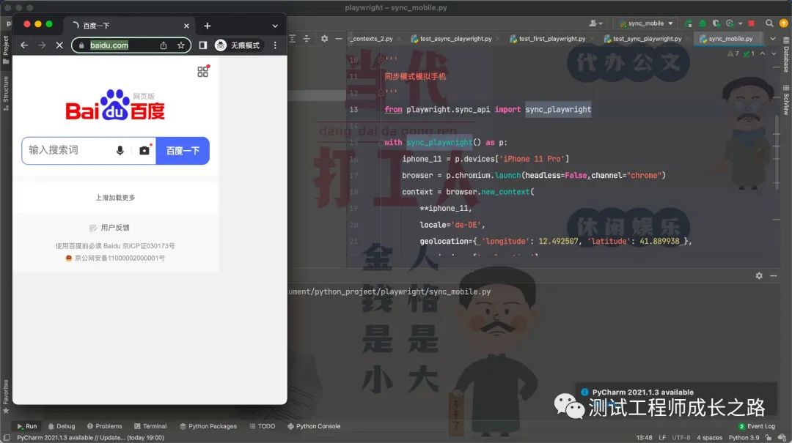The image size is (792, 443).
Task: Open the Run tool window tab
Action: pos(27,426)
